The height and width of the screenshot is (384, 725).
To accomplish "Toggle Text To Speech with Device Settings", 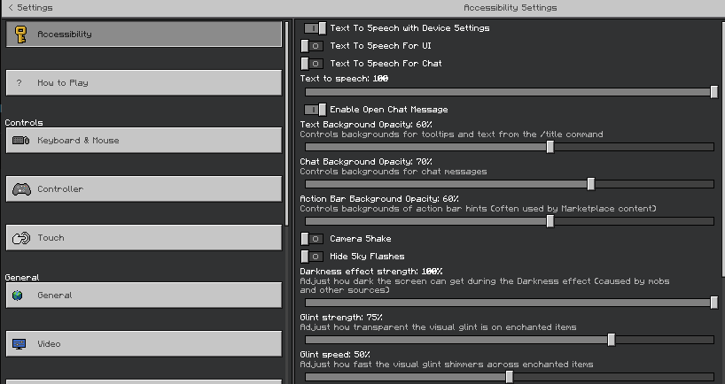I will click(x=315, y=28).
